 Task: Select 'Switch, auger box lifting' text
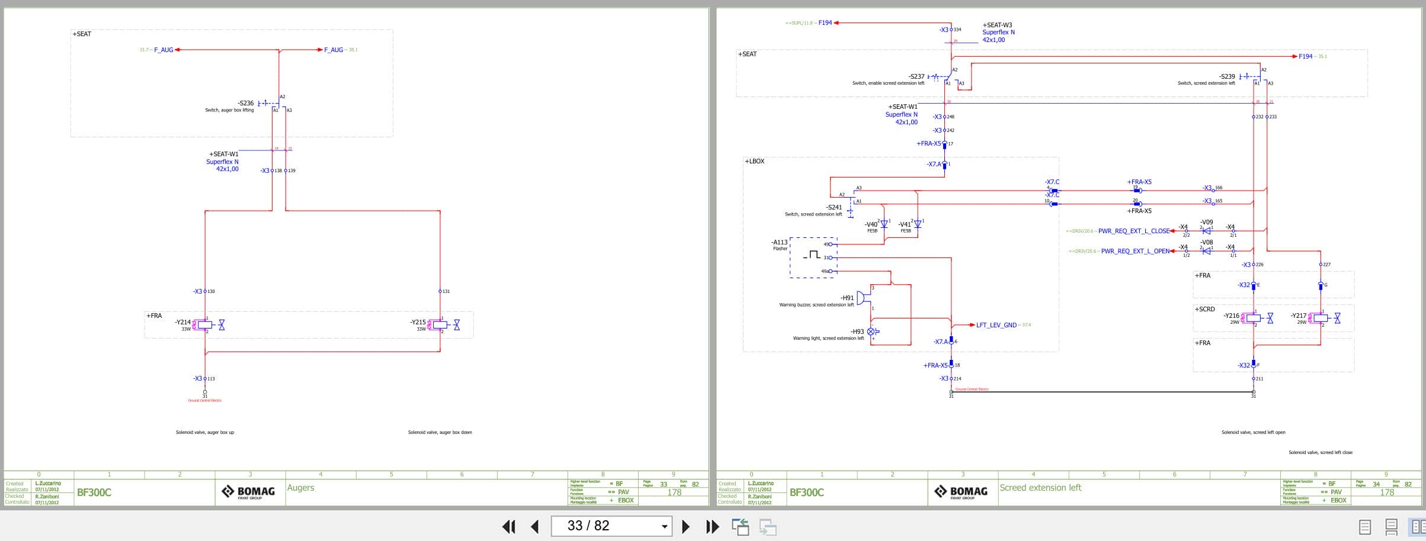point(229,110)
